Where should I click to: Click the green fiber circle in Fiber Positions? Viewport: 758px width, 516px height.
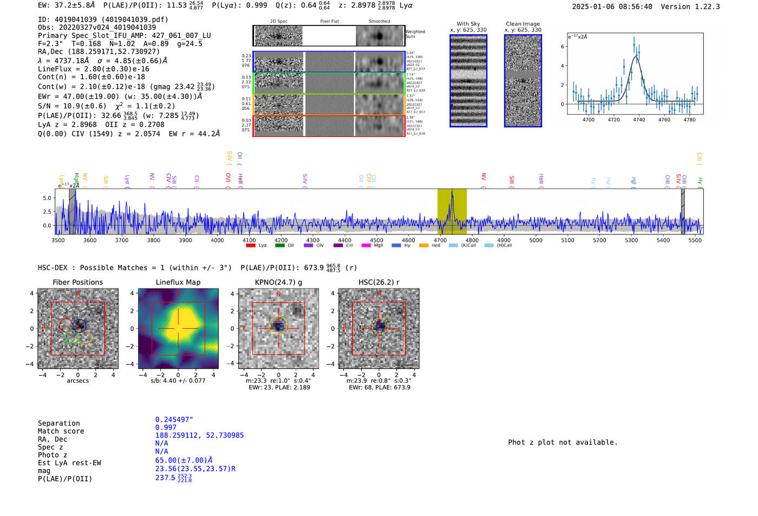pos(71,337)
